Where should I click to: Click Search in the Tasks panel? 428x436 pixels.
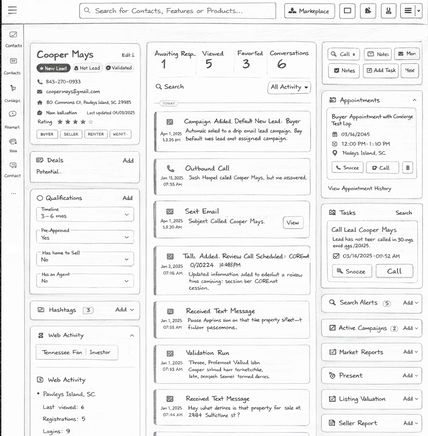(404, 213)
